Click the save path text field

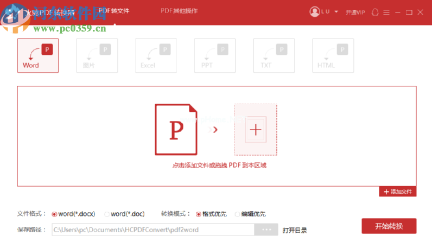[x=153, y=230]
